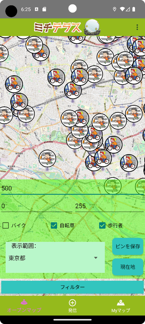Tap the crystal ball logo icon
Screen dimensions: 145x324
click(92, 27)
